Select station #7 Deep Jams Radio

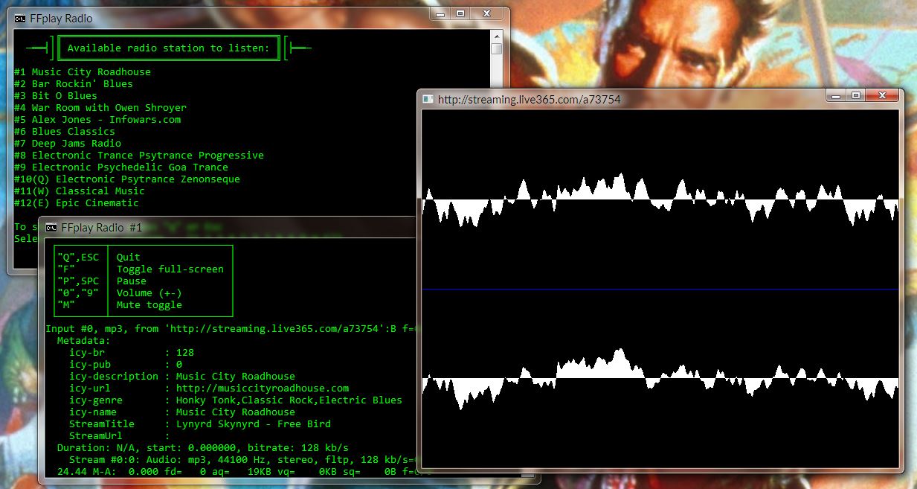(68, 144)
